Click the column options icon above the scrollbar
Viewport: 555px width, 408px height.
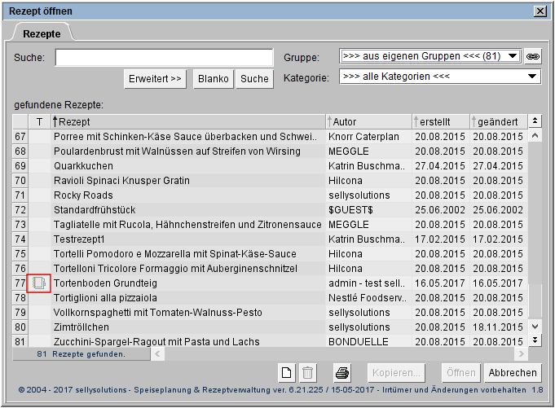pos(535,121)
